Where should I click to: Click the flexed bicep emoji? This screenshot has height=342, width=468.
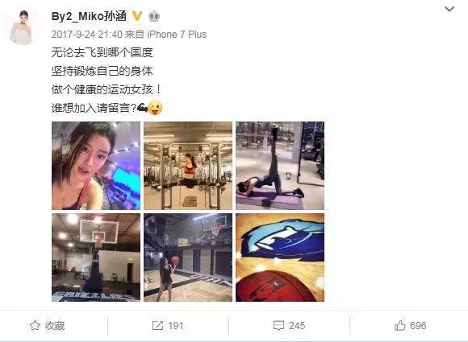pyautogui.click(x=142, y=108)
